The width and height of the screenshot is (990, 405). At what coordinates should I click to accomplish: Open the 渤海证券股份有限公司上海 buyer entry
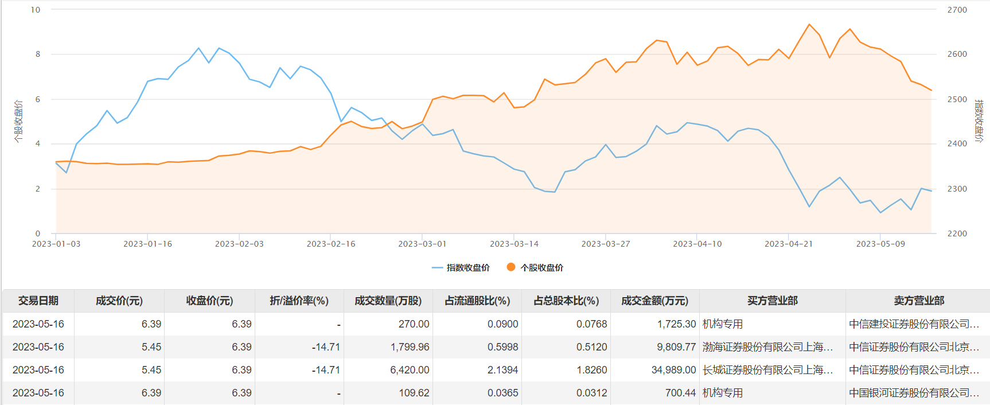(x=767, y=347)
